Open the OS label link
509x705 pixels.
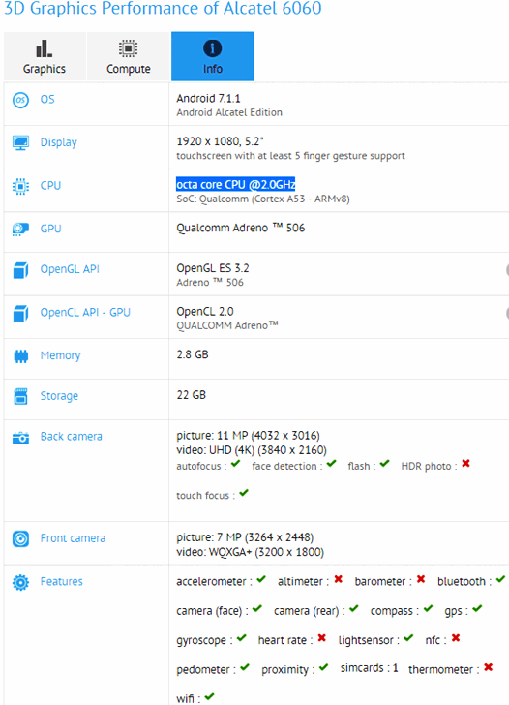pyautogui.click(x=47, y=100)
